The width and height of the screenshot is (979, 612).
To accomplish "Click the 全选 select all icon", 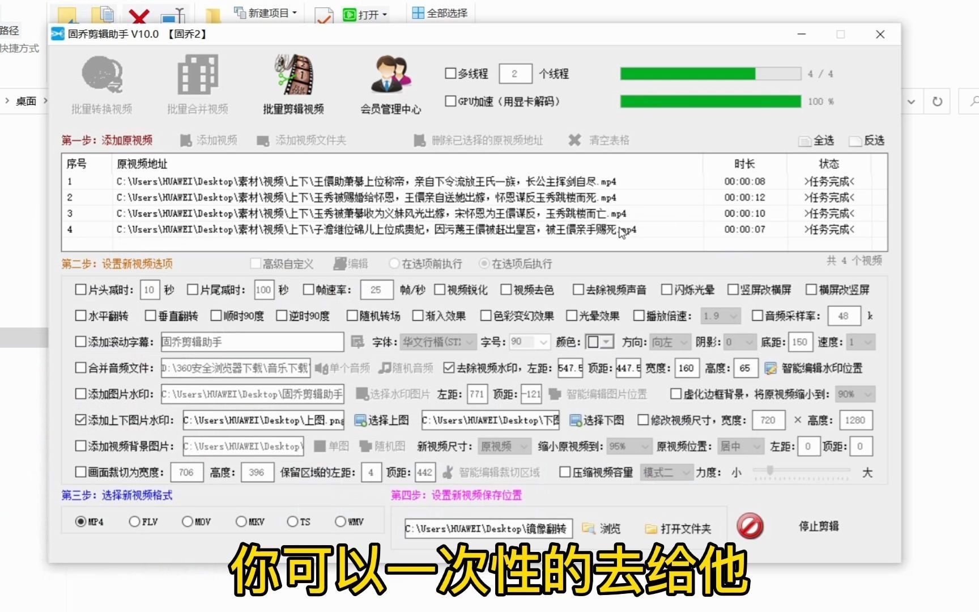I will tap(805, 141).
